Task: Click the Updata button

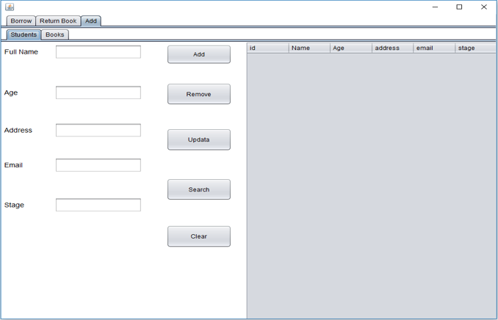Action: [199, 139]
